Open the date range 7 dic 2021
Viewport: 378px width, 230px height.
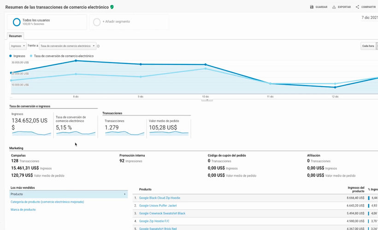point(370,17)
